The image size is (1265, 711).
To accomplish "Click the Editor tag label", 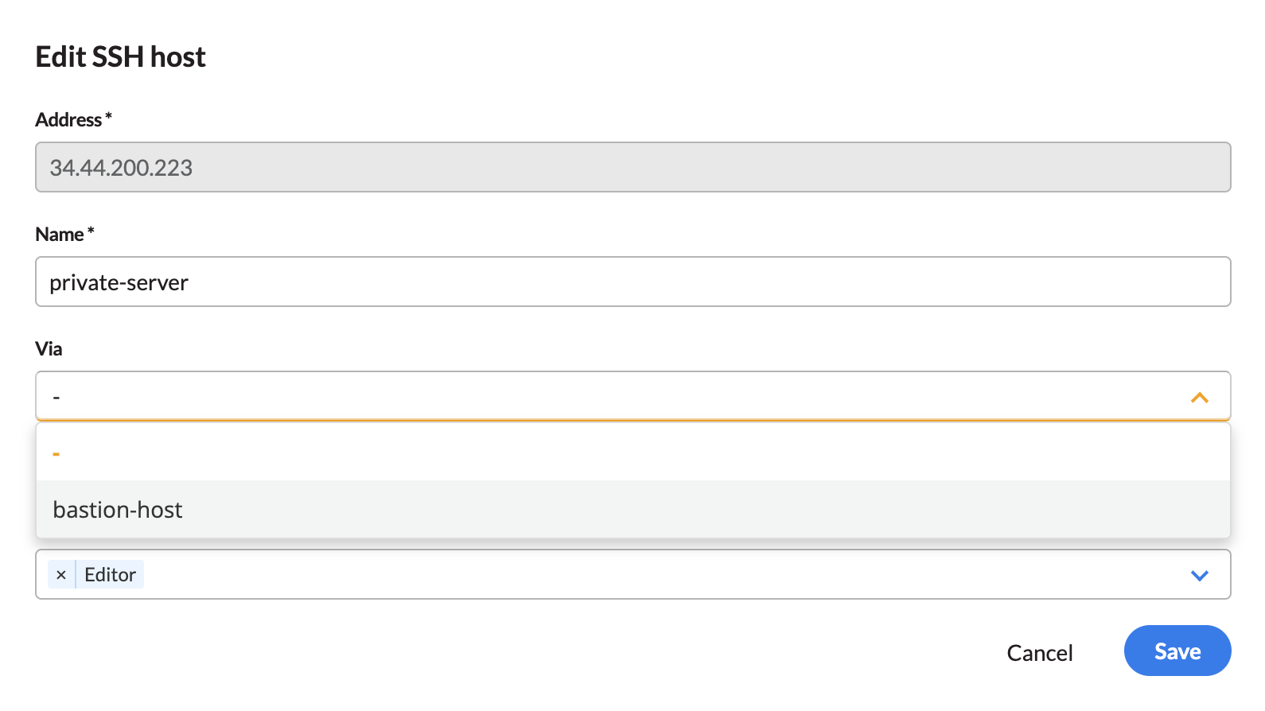I will 110,575.
